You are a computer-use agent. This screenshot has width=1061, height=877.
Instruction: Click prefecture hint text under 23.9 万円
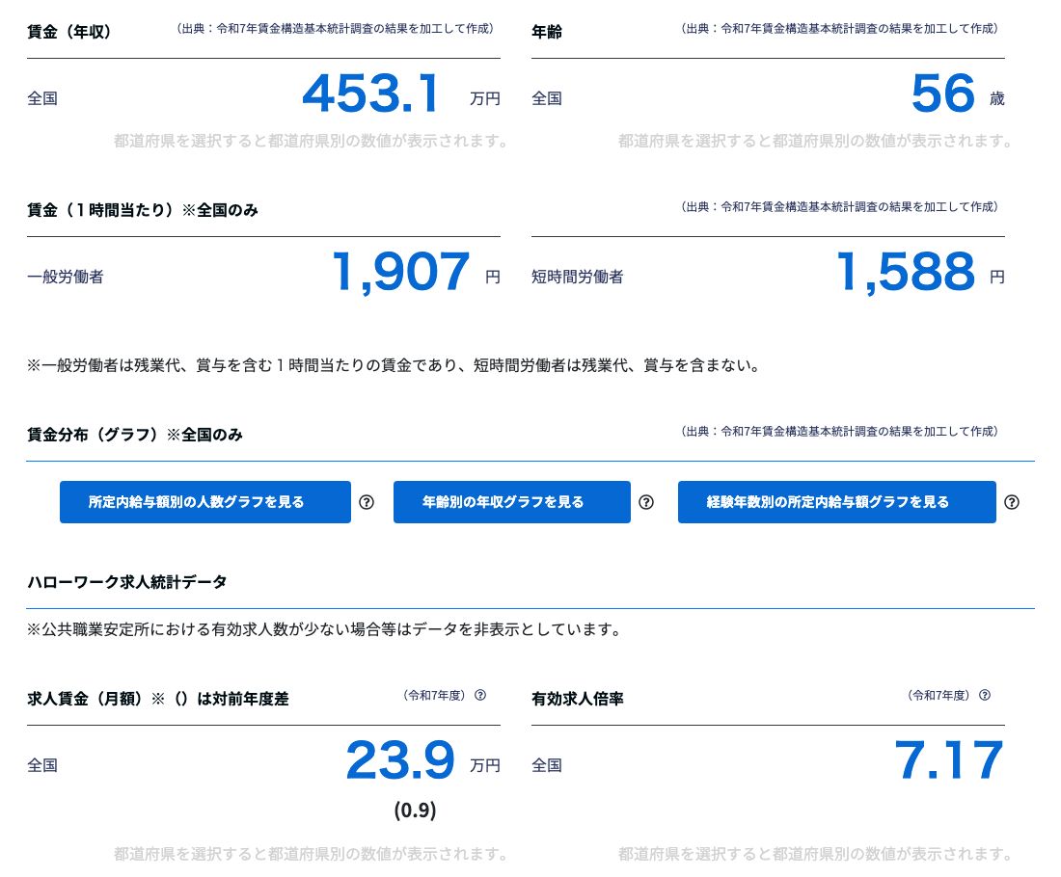tap(312, 854)
